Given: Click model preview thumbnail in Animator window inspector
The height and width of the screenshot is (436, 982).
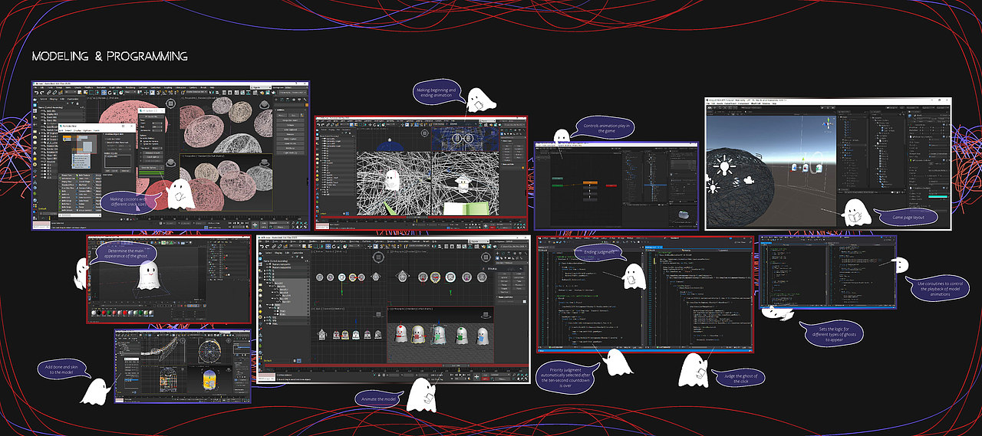Looking at the screenshot, I should click(683, 215).
